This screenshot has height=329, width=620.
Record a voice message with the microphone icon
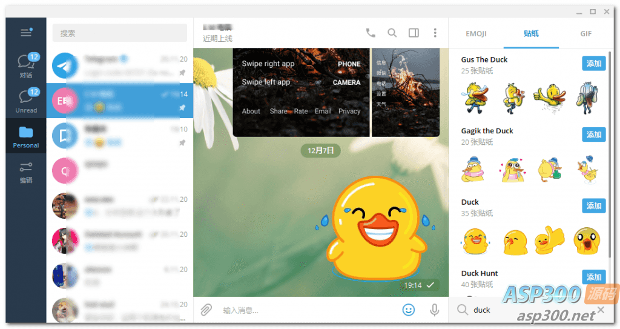click(x=434, y=310)
